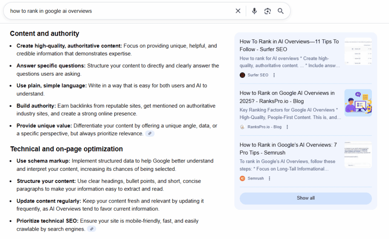The width and height of the screenshot is (389, 239).
Task: Clear the search query with the X icon
Action: (238, 11)
